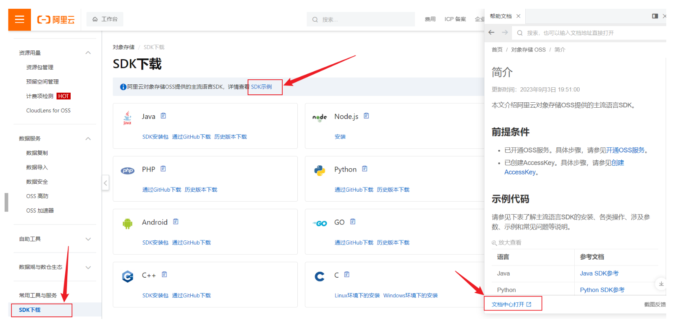This screenshot has width=688, height=334.
Task: Open 预留空间管理 in the sidebar
Action: (43, 82)
